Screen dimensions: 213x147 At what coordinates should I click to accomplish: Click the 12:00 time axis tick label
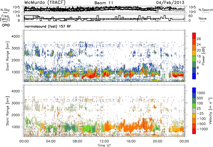coord(104,141)
